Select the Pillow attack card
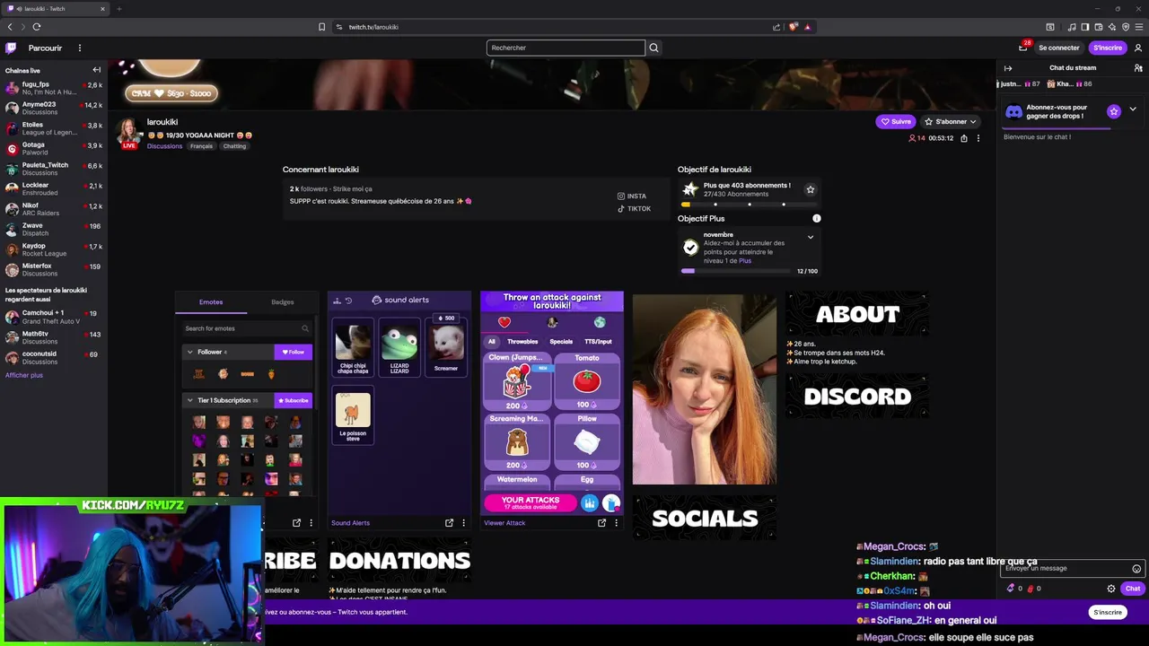The image size is (1149, 646). click(x=587, y=441)
